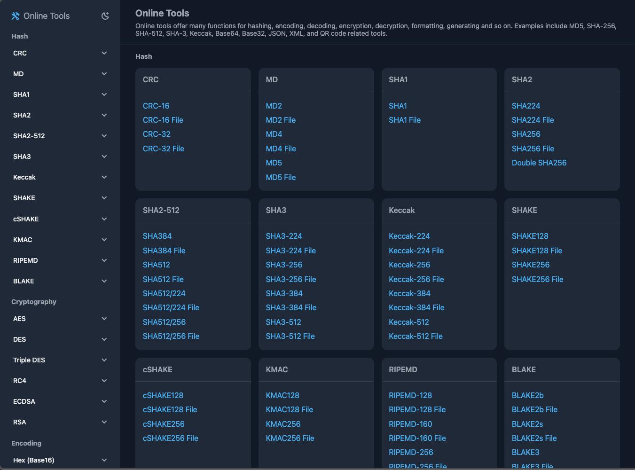Screen dimensions: 635x470
Task: Open the Hex (Base16) sidebar item
Action: [x=60, y=460]
